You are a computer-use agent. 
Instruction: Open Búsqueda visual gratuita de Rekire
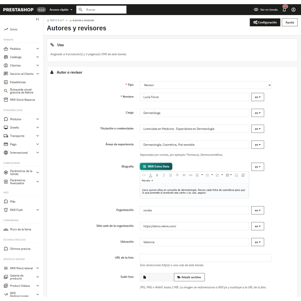[x=21, y=91]
